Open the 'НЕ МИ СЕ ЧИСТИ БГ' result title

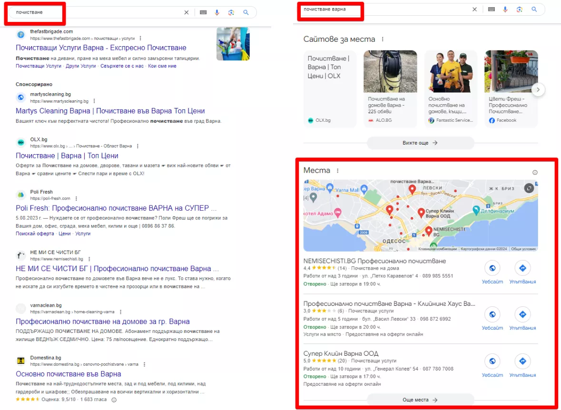118,269
